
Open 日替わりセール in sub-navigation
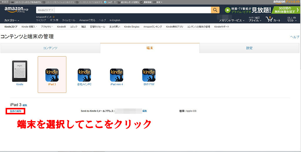98,27
